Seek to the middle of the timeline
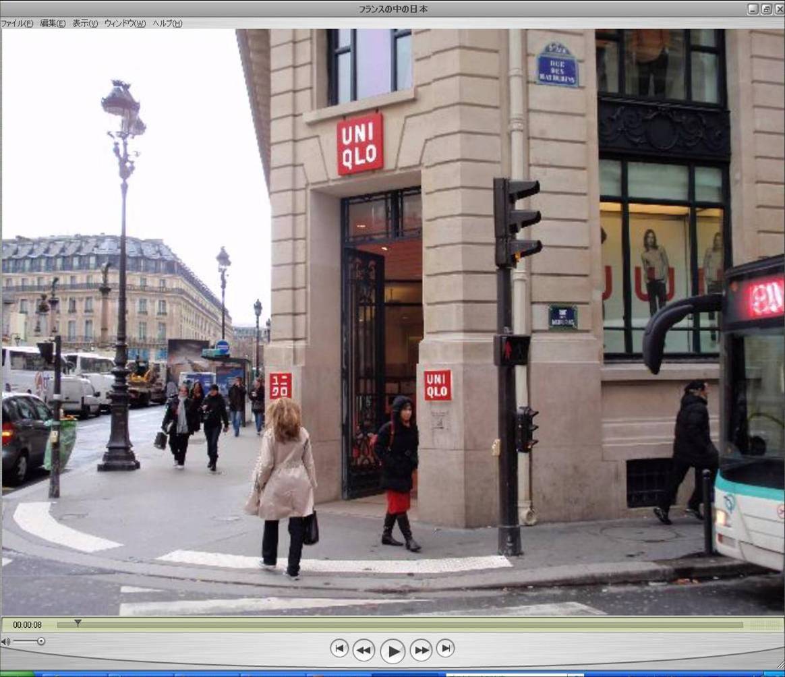Screen dimensions: 785x677 coord(400,625)
